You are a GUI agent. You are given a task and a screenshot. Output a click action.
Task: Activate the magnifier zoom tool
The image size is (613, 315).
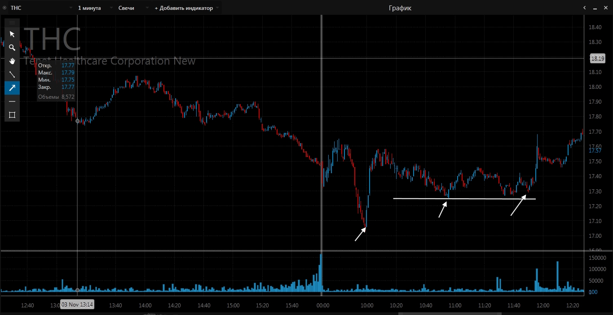click(x=12, y=48)
